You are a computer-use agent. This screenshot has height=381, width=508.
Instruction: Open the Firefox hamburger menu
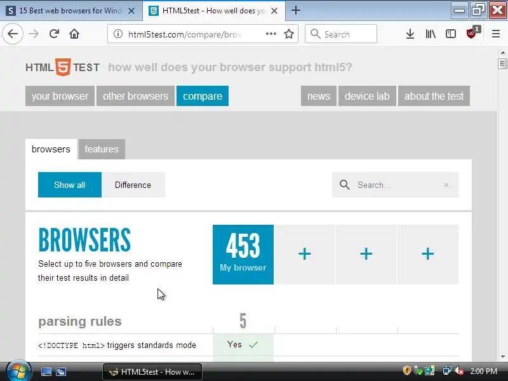496,34
